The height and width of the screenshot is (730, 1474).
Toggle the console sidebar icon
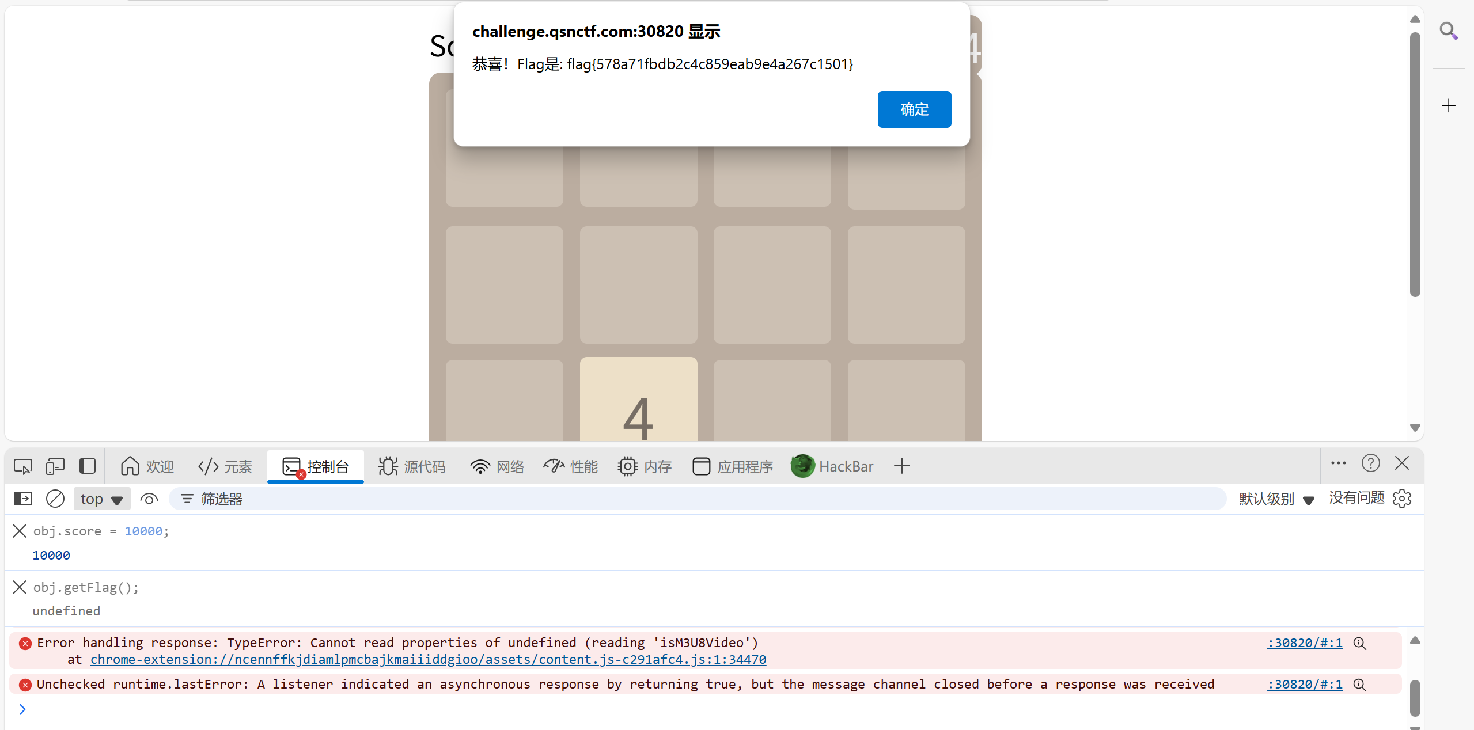[x=23, y=499]
